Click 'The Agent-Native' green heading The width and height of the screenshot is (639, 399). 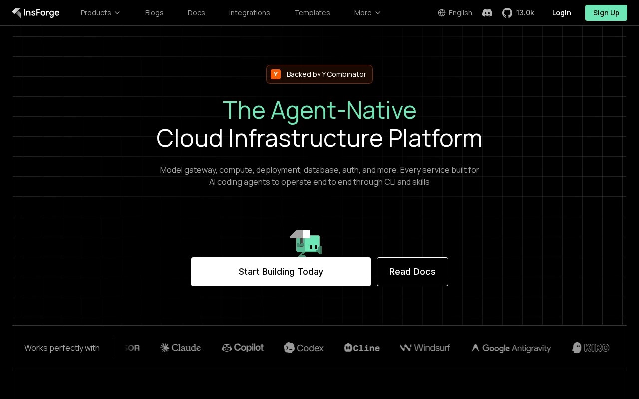pyautogui.click(x=319, y=110)
